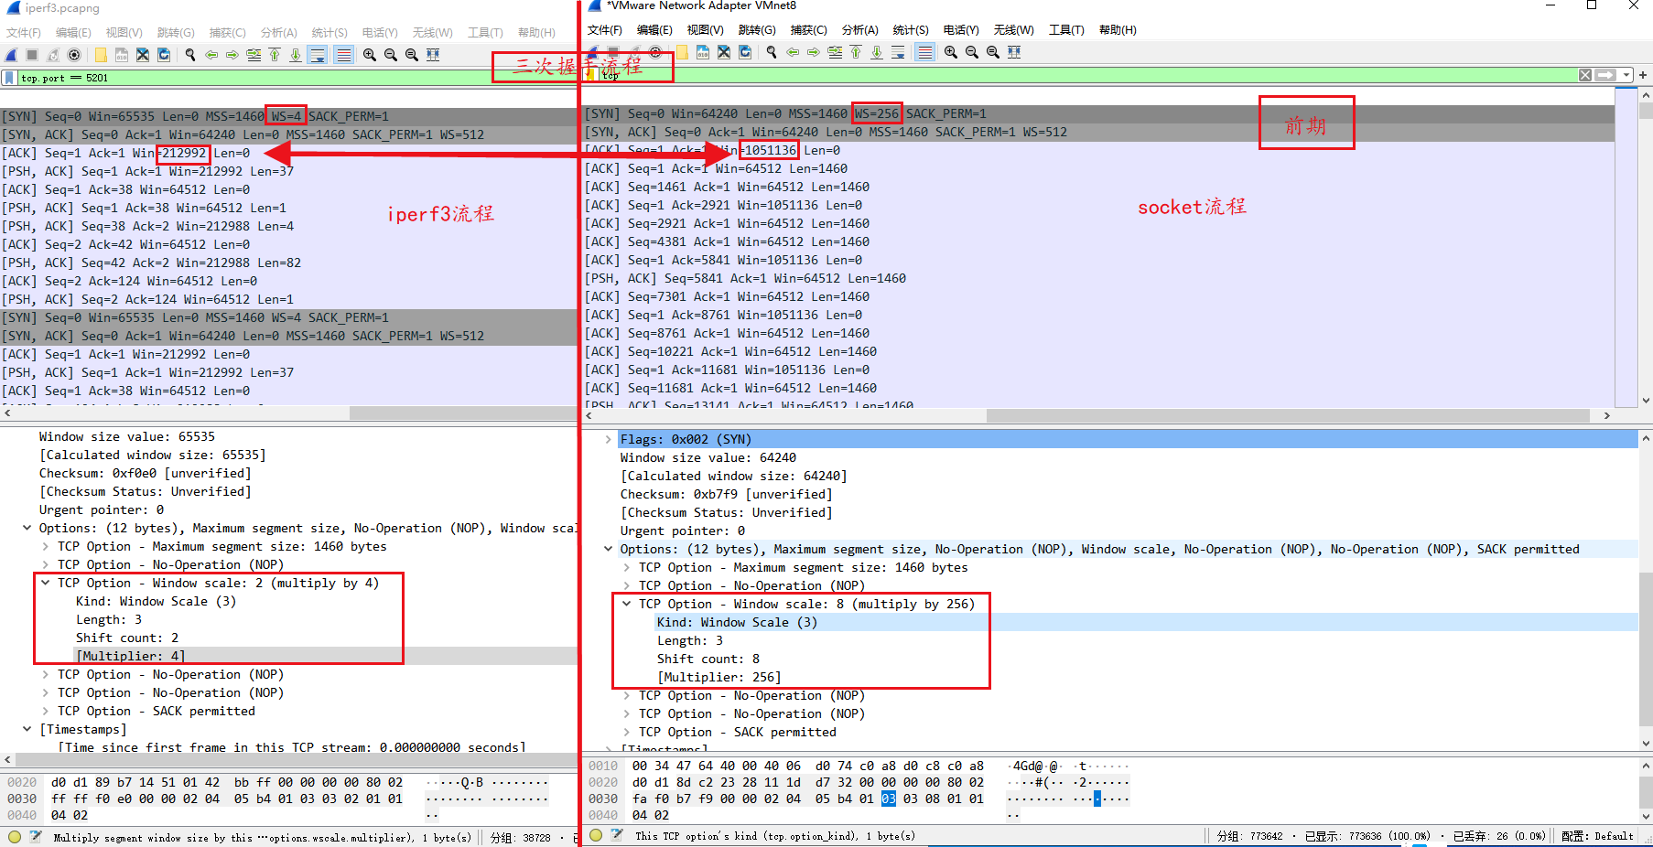Expand SACK permitted option in iperf3.pcapng details
This screenshot has height=847, width=1653.
(x=46, y=711)
